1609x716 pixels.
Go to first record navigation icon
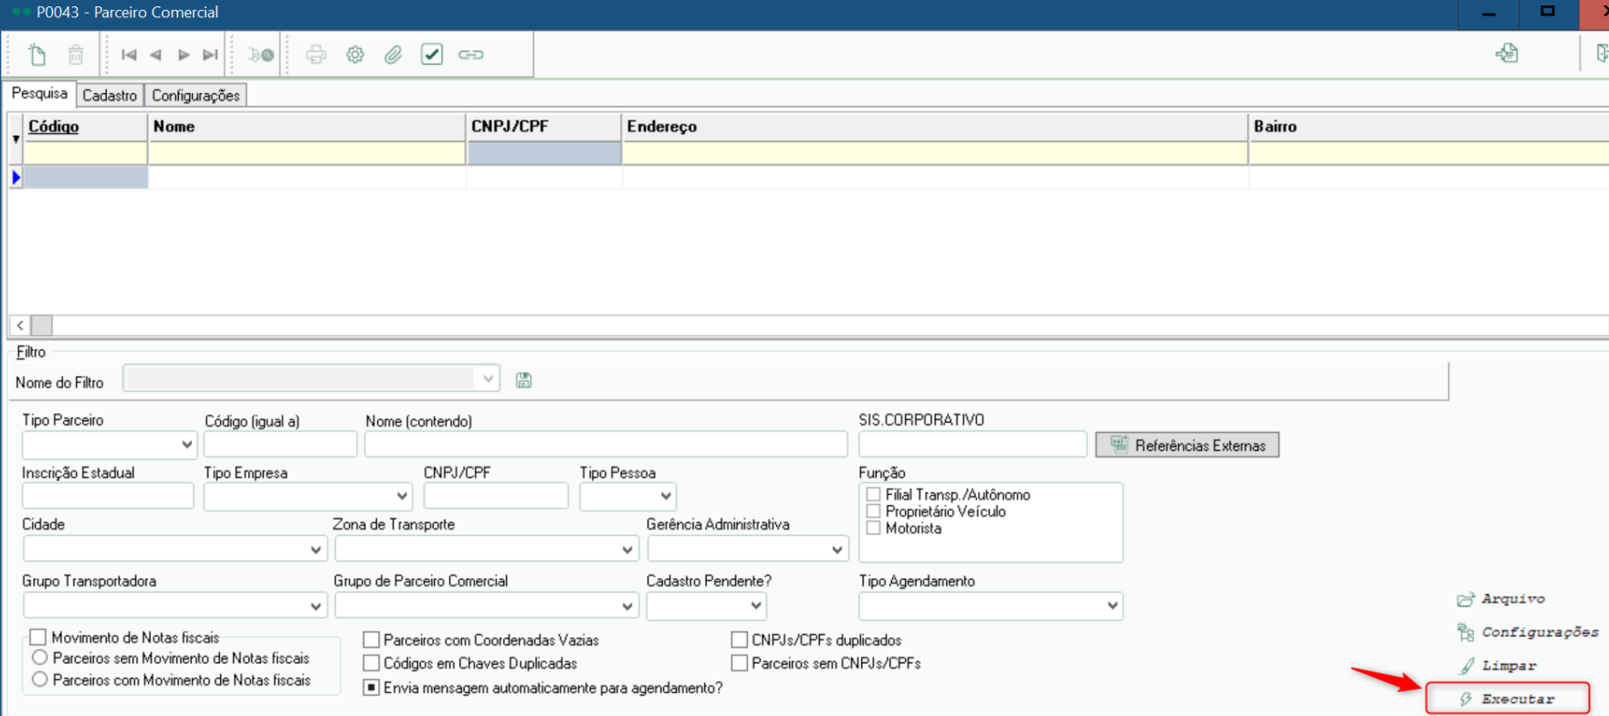(129, 55)
